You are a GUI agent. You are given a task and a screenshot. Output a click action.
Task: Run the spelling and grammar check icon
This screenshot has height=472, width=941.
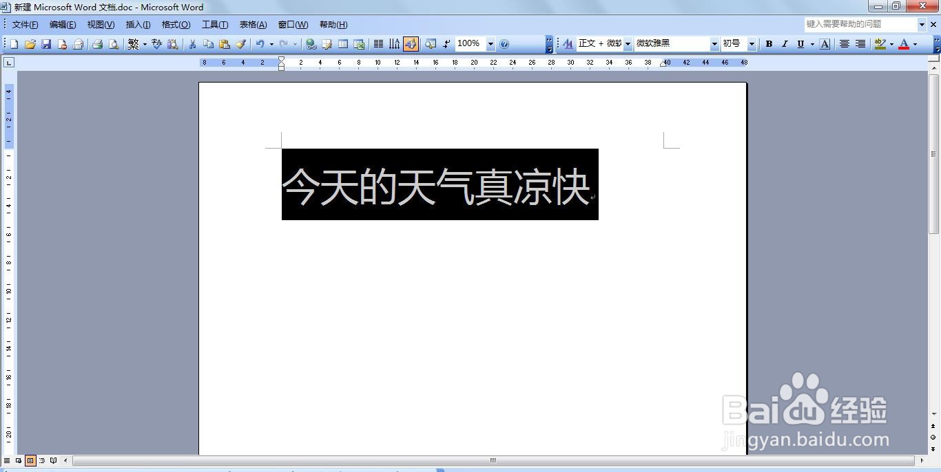tap(157, 44)
